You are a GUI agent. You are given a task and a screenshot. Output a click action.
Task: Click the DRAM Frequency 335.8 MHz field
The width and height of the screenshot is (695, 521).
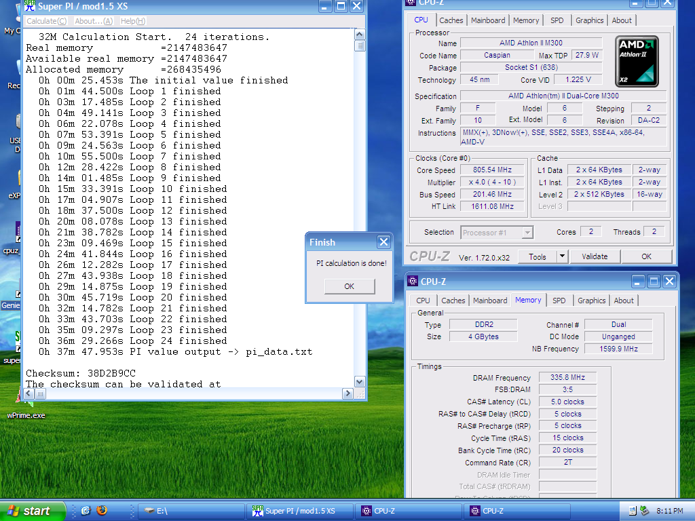[567, 377]
